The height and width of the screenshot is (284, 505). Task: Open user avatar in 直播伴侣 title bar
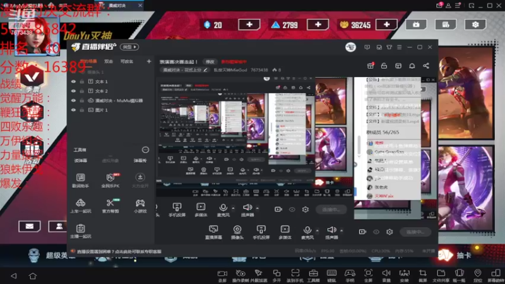(x=350, y=47)
